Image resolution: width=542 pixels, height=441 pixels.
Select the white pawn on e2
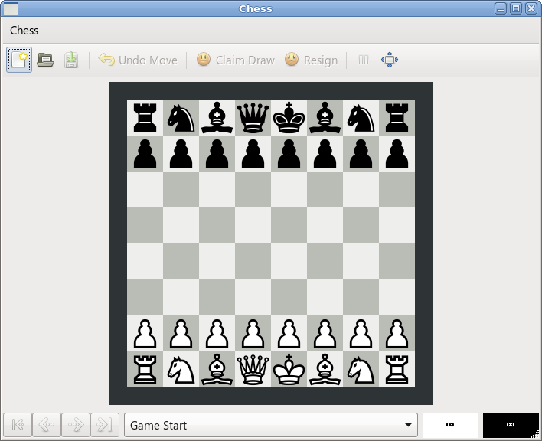click(289, 333)
